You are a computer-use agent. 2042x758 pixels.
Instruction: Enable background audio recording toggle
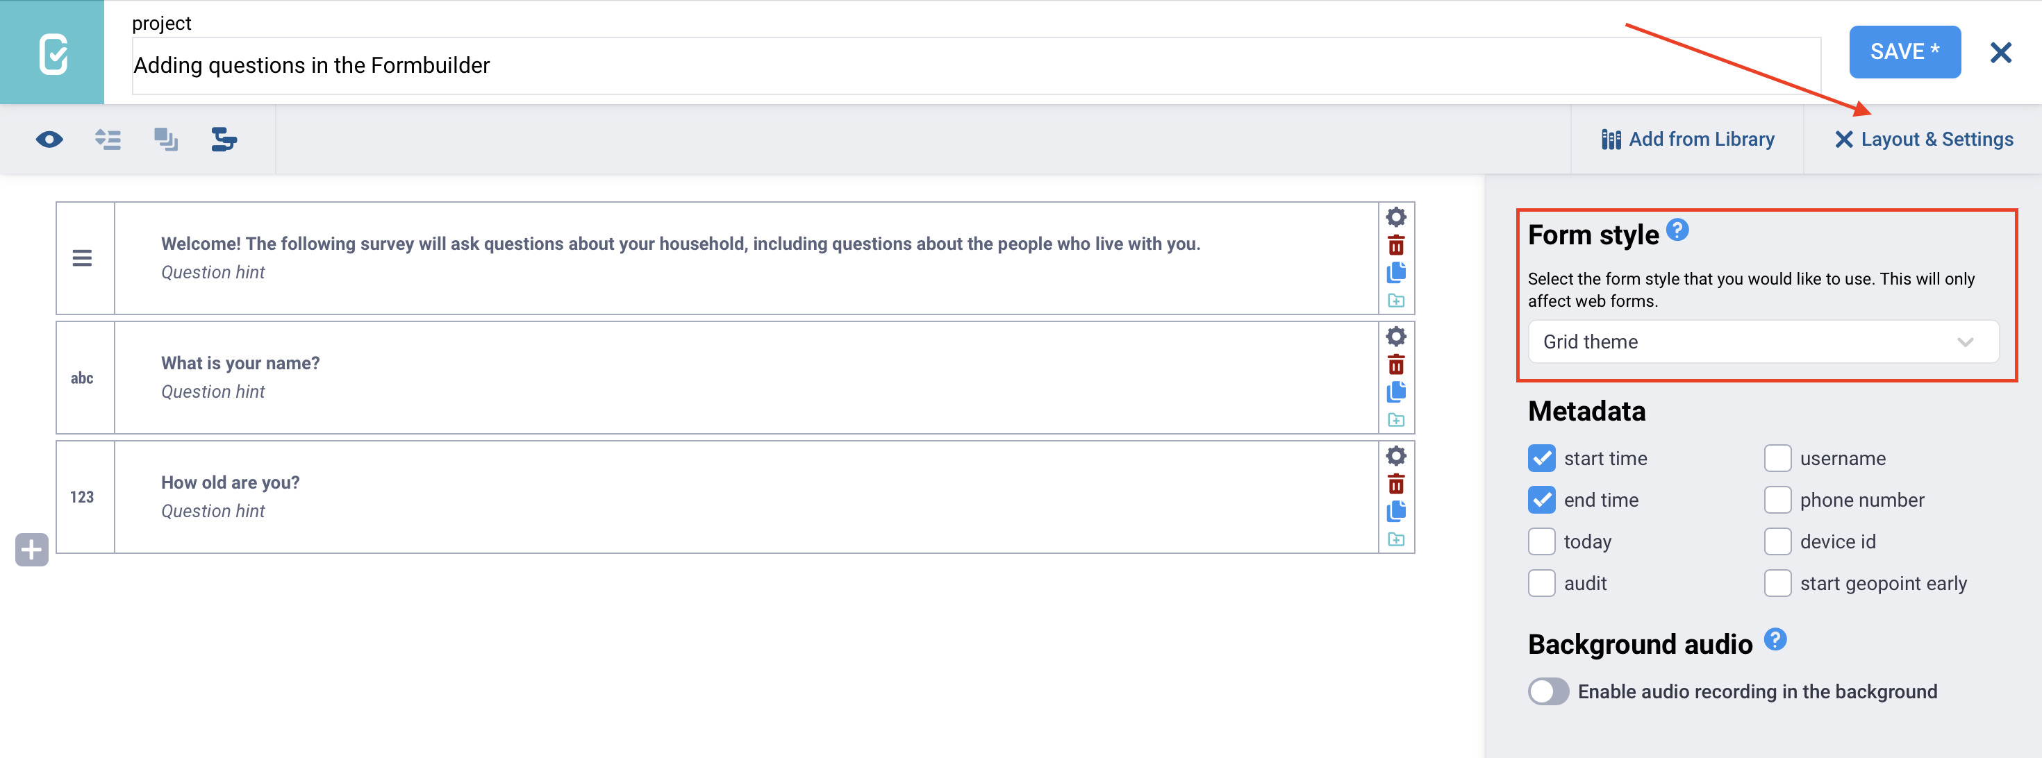pyautogui.click(x=1548, y=691)
